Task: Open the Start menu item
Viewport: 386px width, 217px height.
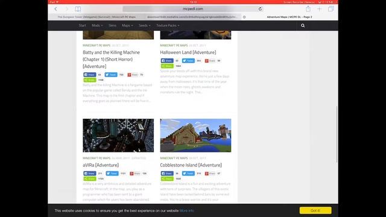Action: coord(82,25)
